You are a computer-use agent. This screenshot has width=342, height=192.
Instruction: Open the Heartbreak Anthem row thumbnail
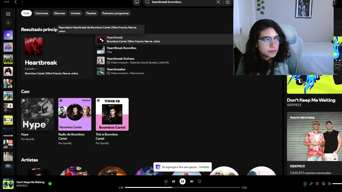coord(101,61)
